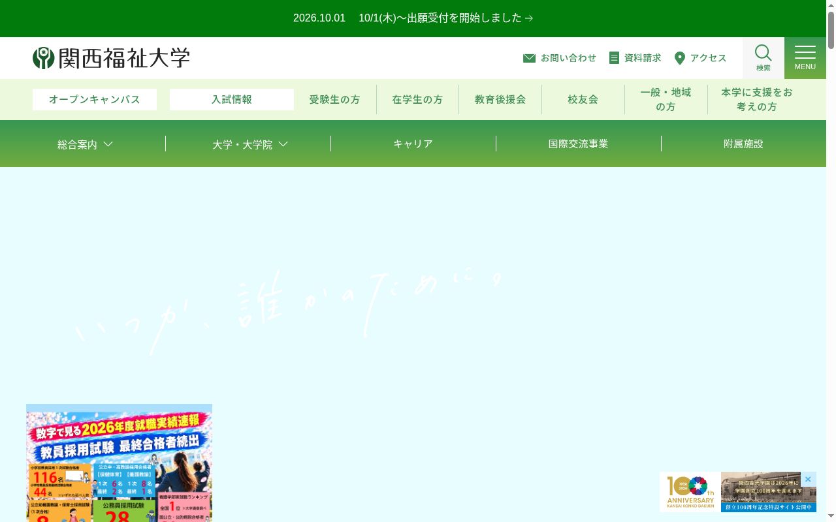Click the 入試情報 button
The height and width of the screenshot is (522, 836).
(x=232, y=99)
